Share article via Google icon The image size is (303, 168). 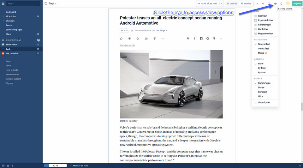(208, 39)
